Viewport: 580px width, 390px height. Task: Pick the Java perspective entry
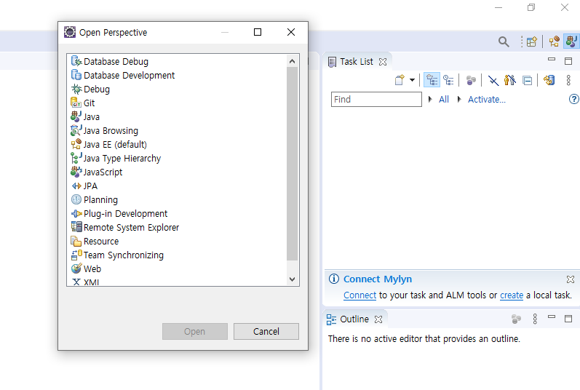click(x=85, y=117)
